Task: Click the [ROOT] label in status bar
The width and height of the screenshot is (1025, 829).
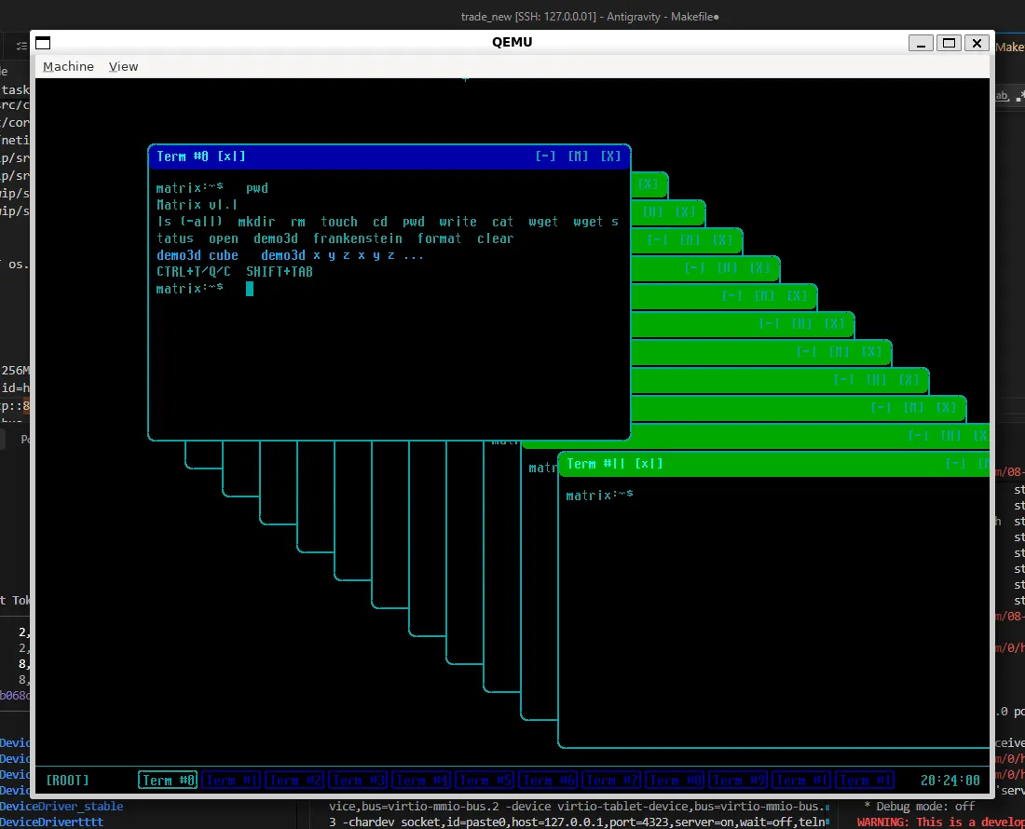Action: click(x=67, y=780)
